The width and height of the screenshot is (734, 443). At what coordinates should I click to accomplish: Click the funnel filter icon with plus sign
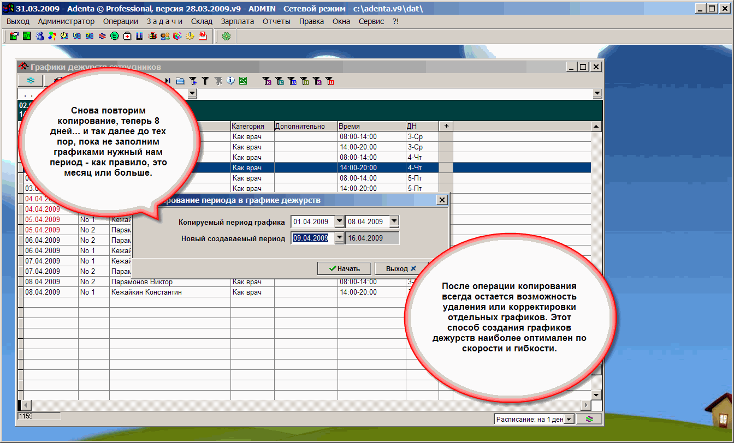point(193,81)
